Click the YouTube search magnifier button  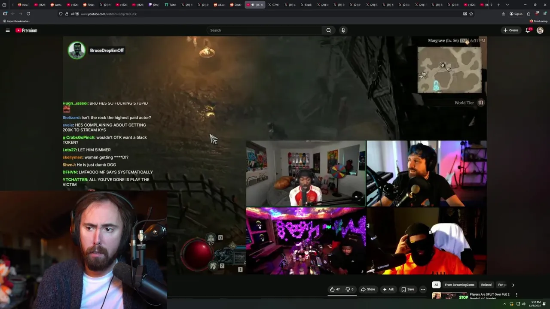[x=328, y=30]
